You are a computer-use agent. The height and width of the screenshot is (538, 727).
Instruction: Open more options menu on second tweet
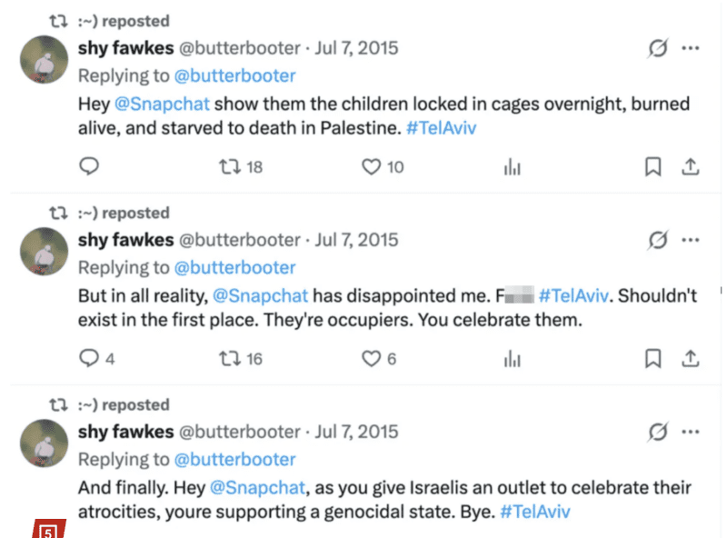coord(691,240)
